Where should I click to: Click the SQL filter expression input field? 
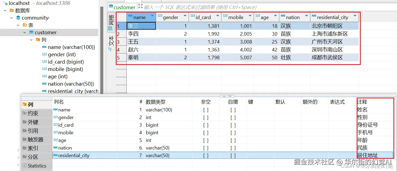click(270, 7)
